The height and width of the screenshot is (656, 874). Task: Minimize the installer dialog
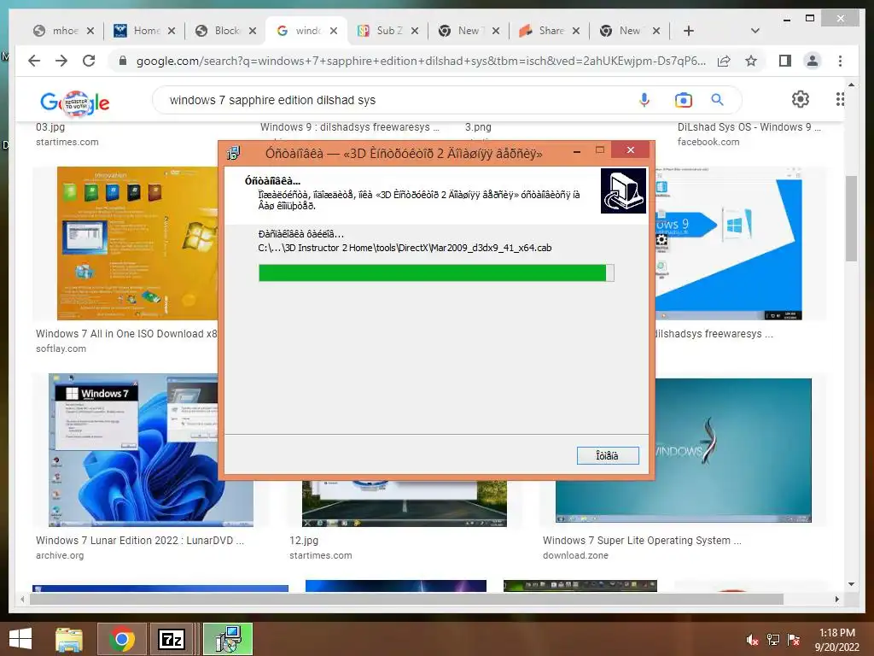[x=577, y=150]
